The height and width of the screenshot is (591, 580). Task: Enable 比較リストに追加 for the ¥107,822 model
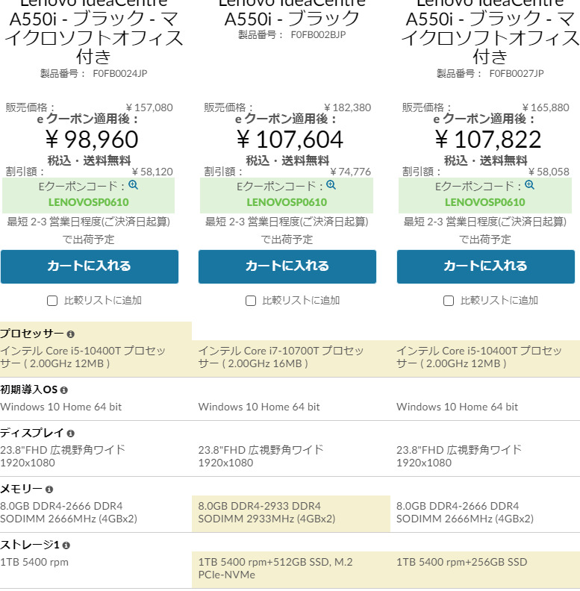[x=449, y=301]
